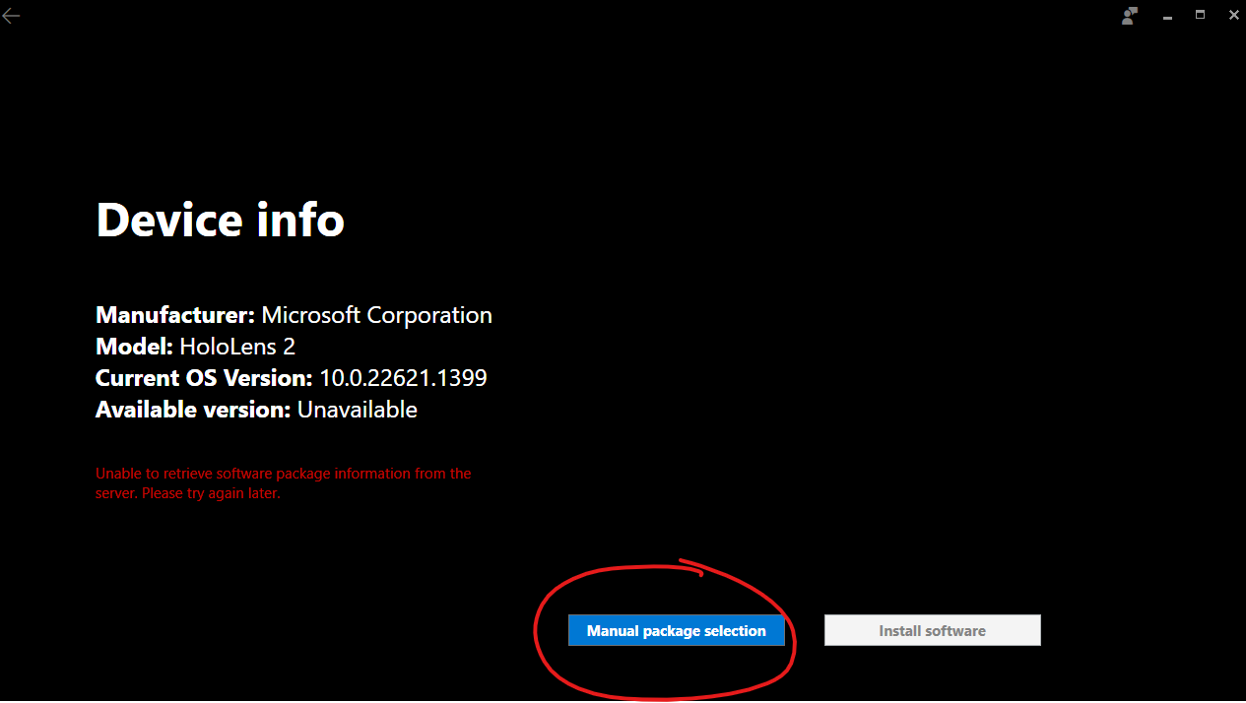Click the Install software button
1246x703 pixels.
point(932,631)
